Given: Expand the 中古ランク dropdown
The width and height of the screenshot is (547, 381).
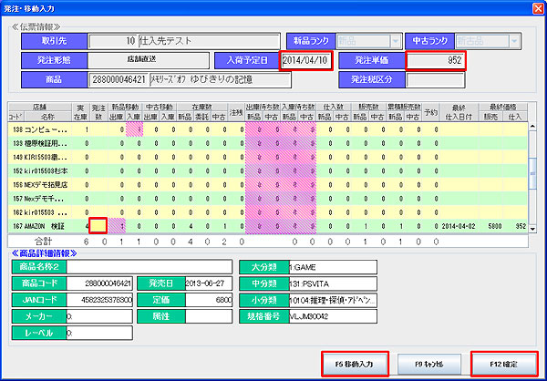Looking at the screenshot, I should 514,41.
